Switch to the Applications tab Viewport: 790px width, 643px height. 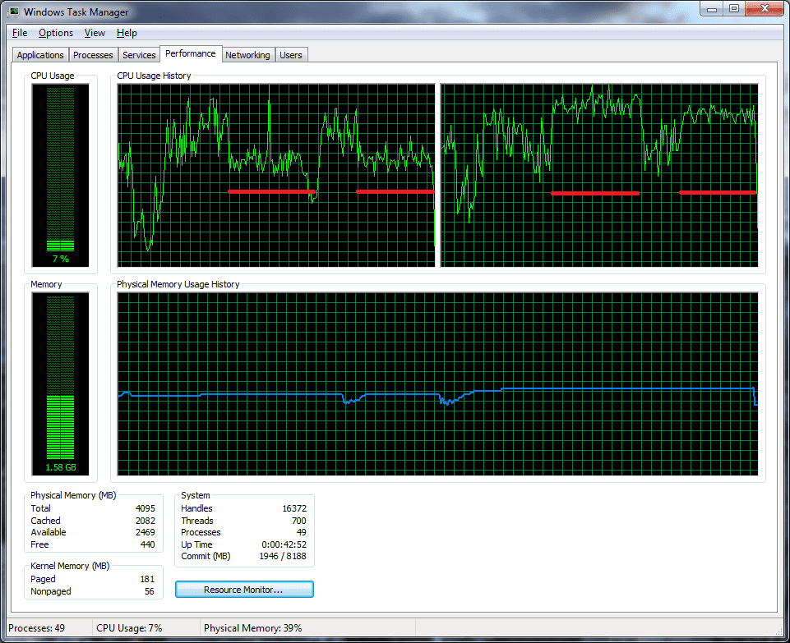pos(40,55)
